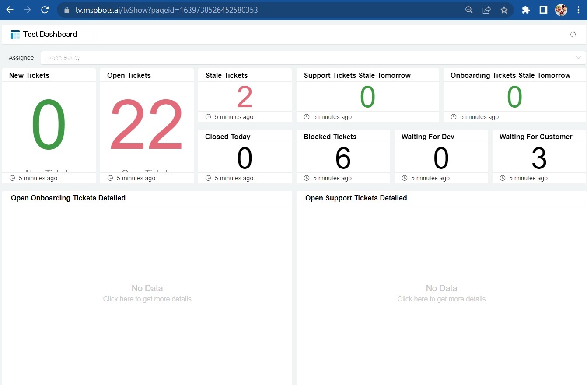Bookmark this page with star icon
587x385 pixels.
click(504, 10)
